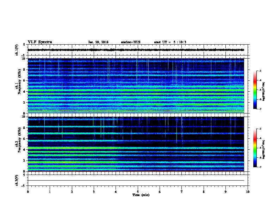This screenshot has height=215, width=279.
Task: Click the "VLF Spectra" plot title
Action: pyautogui.click(x=40, y=42)
